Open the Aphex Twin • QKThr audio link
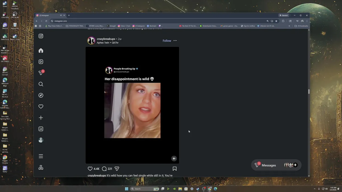Screen dimensions: 342x192 108,43
